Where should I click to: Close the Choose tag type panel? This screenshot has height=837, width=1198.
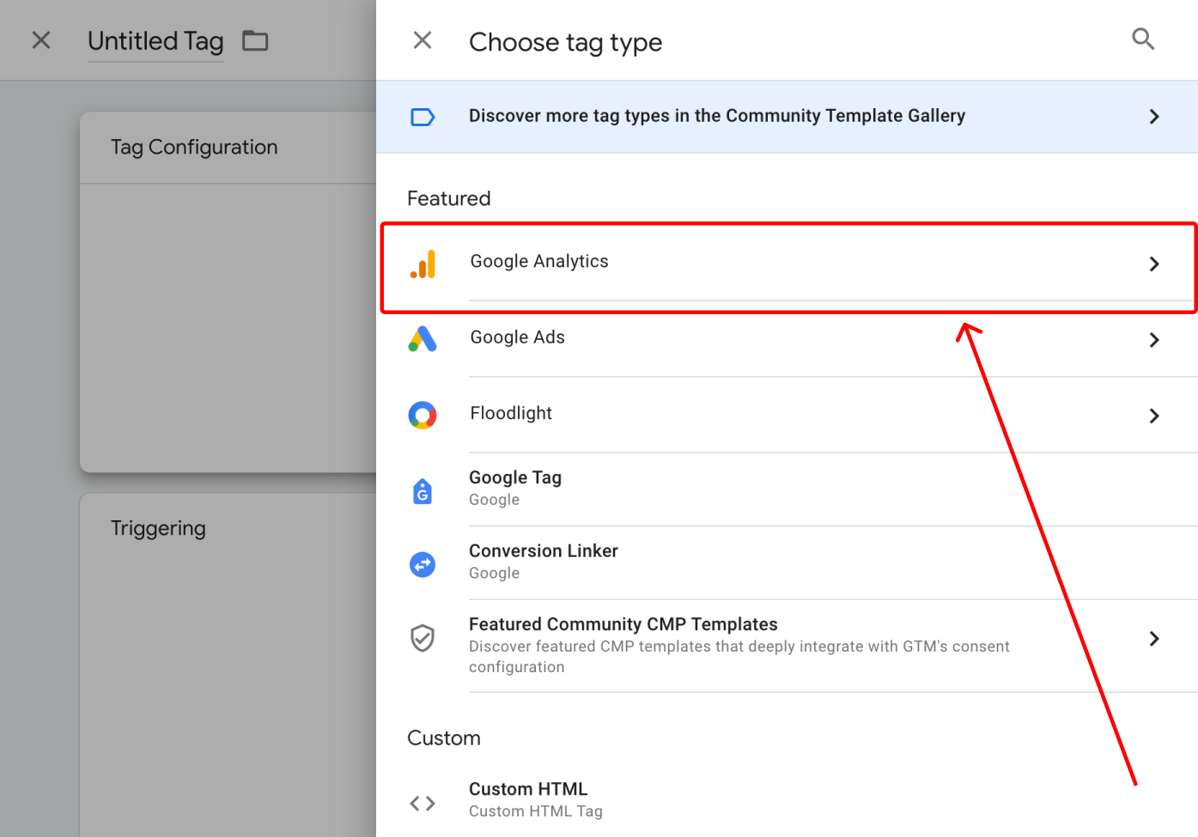(x=422, y=40)
